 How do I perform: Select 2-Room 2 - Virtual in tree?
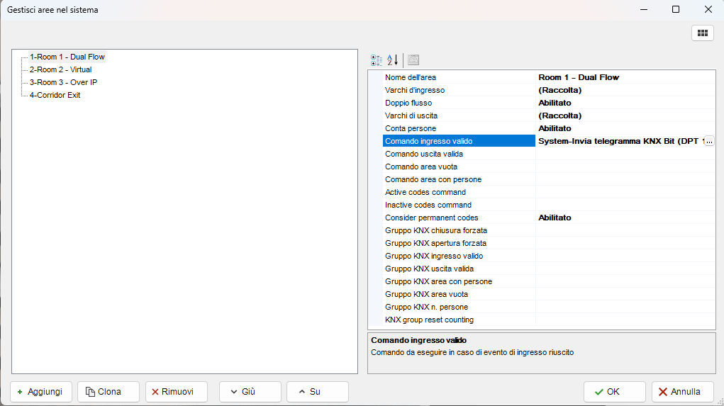tap(60, 69)
